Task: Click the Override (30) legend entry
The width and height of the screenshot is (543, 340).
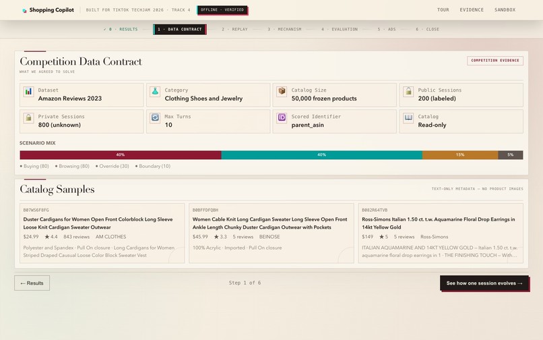Action: click(x=113, y=166)
